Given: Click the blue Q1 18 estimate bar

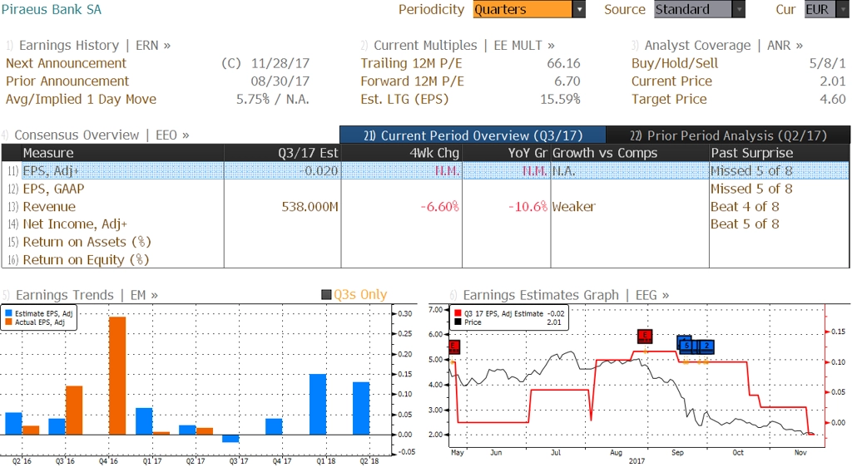Looking at the screenshot, I should [318, 404].
